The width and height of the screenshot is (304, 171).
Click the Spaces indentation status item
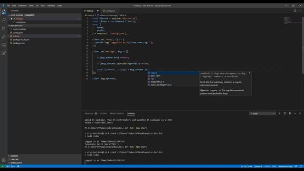258,166
